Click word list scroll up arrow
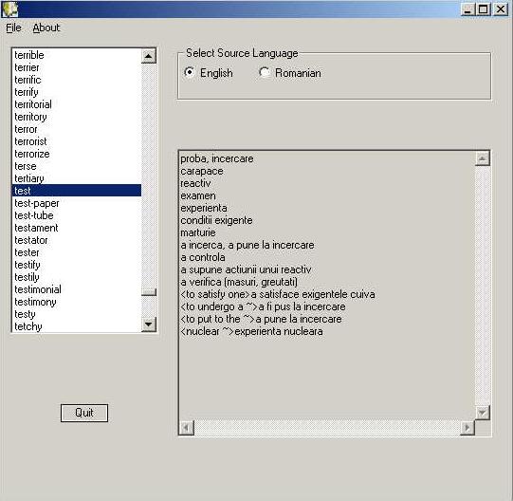The width and height of the screenshot is (513, 501). (149, 56)
